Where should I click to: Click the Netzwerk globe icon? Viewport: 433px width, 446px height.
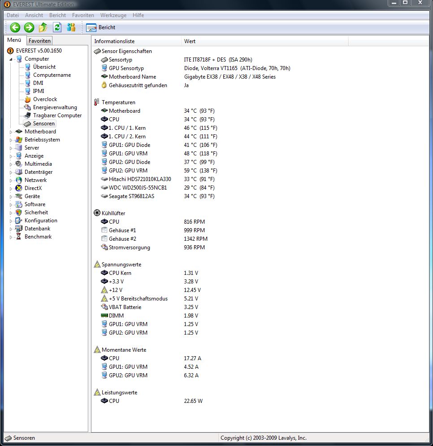[19, 180]
